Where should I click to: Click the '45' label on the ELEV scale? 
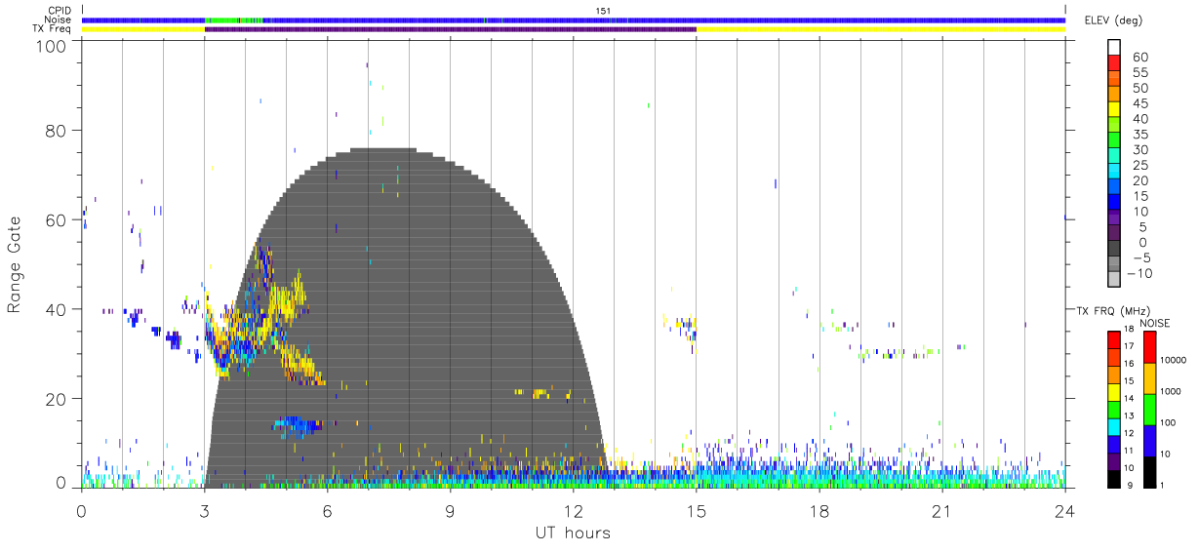pos(1139,103)
